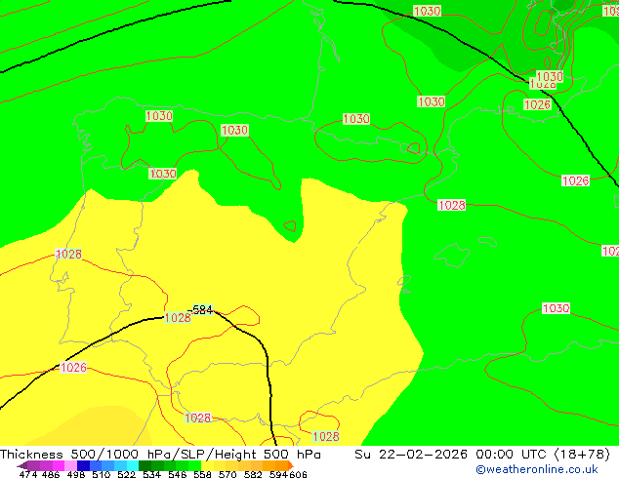The image size is (619, 478).
Task: Click legend value 474
Action: [x=28, y=474]
